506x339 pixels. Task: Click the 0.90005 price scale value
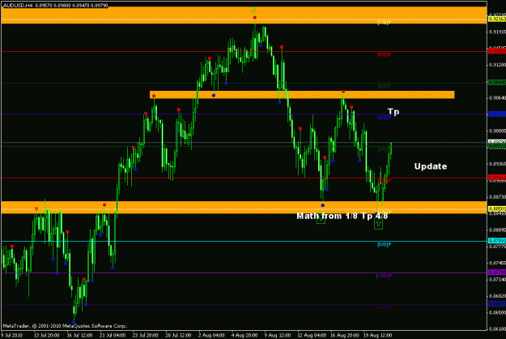[497, 131]
